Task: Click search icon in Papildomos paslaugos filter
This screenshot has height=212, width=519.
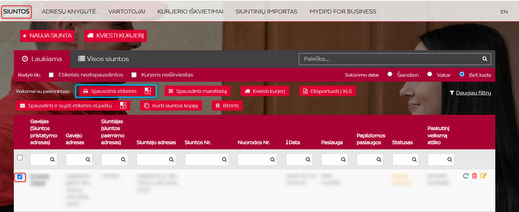Action: click(x=379, y=159)
